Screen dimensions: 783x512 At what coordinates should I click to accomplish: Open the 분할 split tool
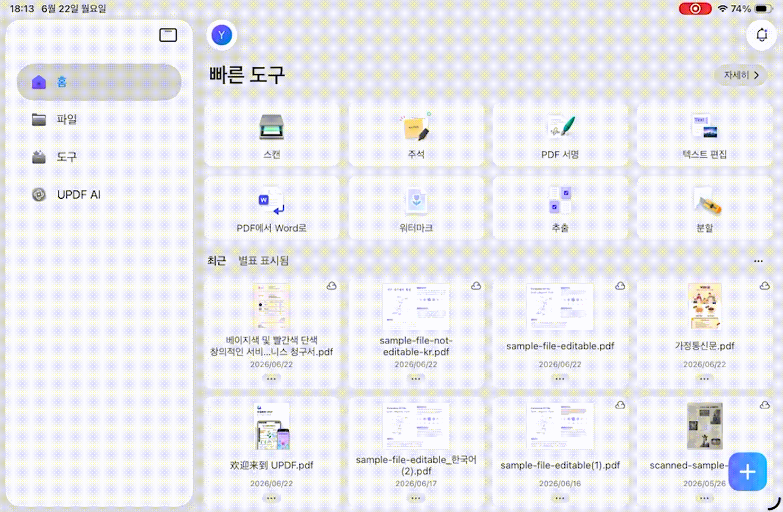[x=705, y=208]
